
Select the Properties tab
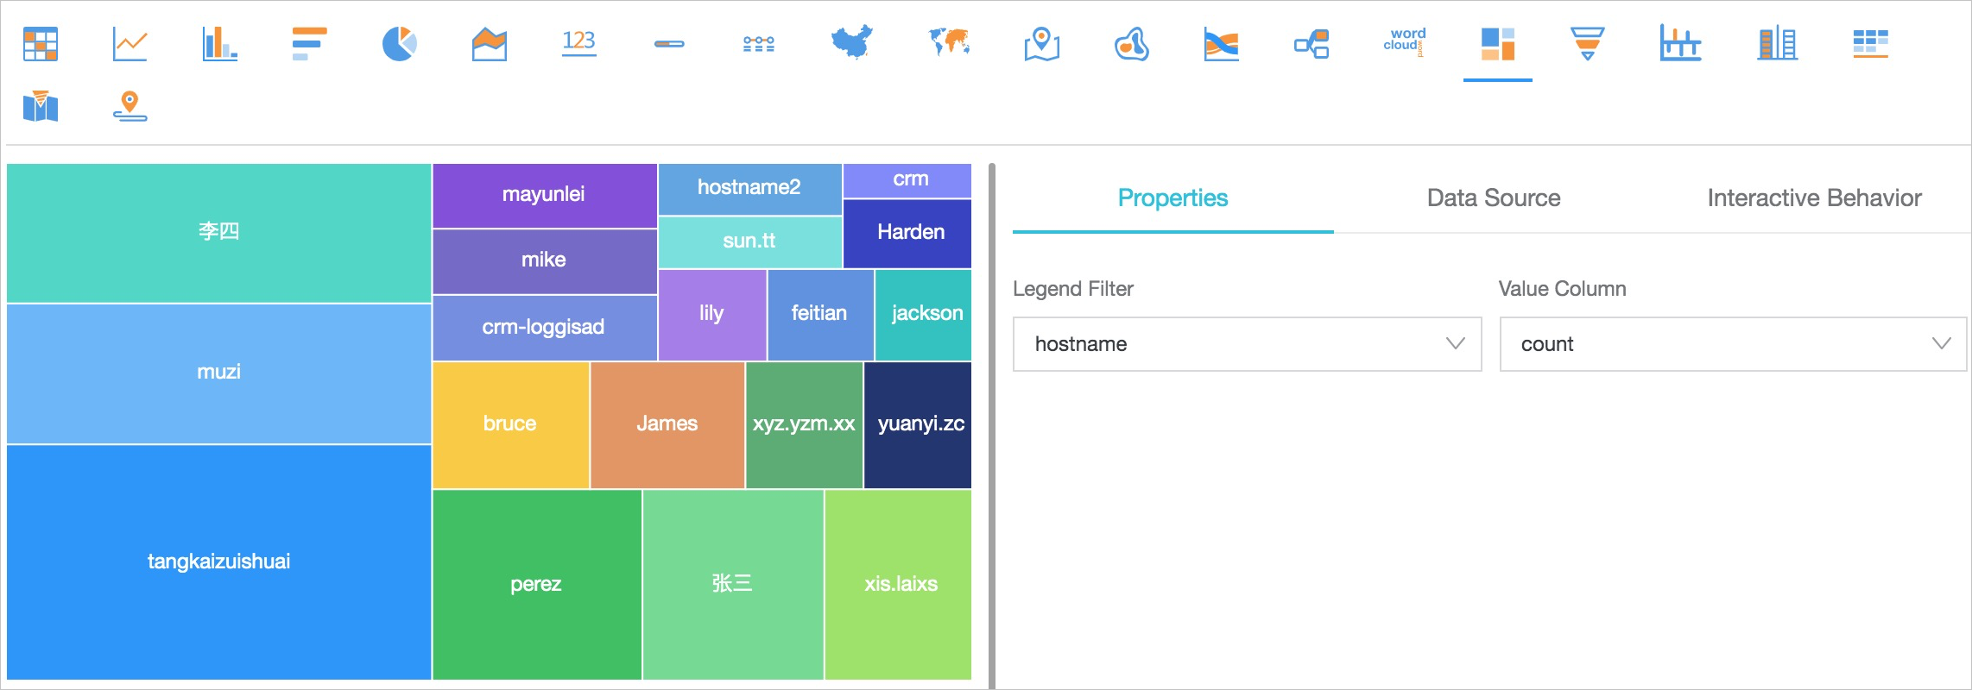click(x=1172, y=198)
